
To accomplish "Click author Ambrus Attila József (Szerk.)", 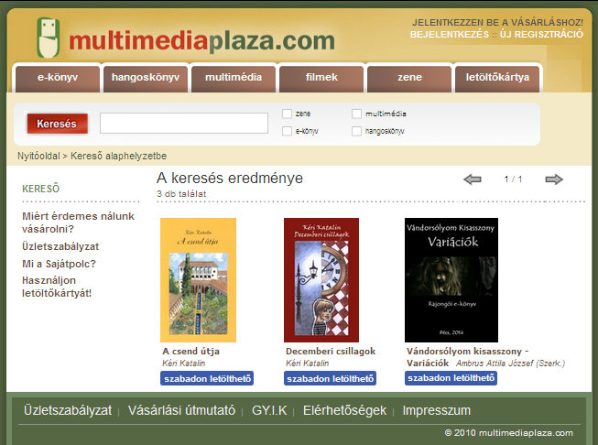I will coord(510,363).
